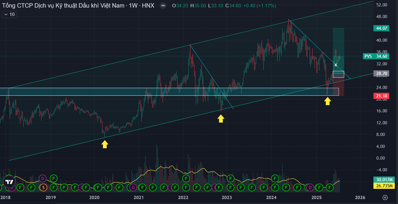Collapse the indicator legend showing 10

tap(9, 14)
